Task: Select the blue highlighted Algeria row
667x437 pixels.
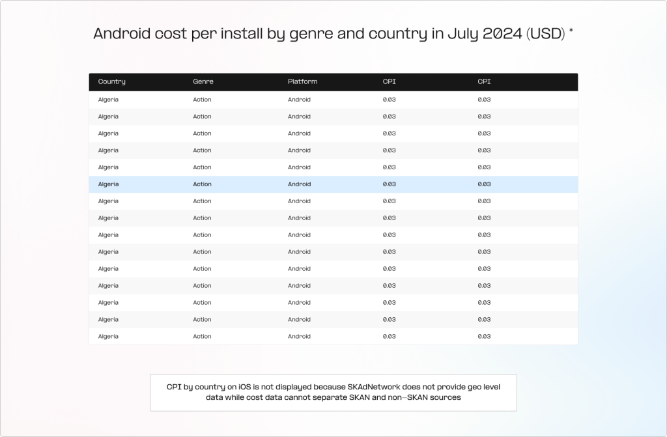Action: (x=333, y=184)
